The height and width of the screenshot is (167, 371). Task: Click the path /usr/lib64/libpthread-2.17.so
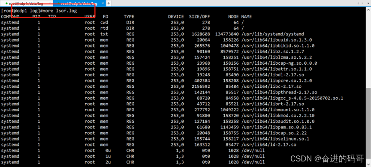point(279,92)
